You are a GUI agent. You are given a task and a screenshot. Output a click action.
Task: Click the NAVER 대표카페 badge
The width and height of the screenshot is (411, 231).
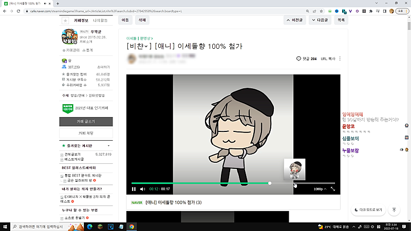[68, 108]
